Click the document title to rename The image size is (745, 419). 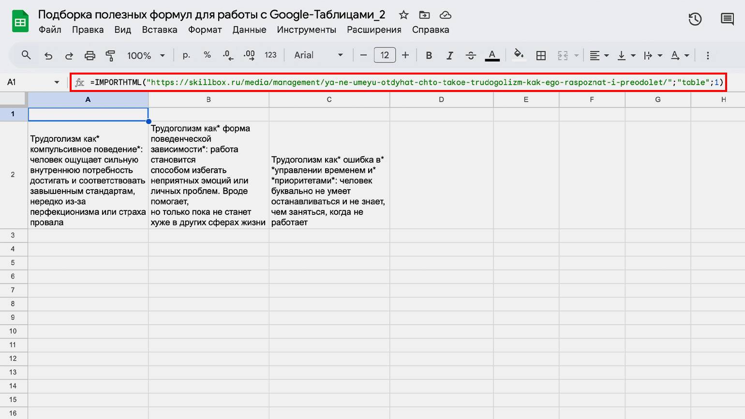coord(211,15)
